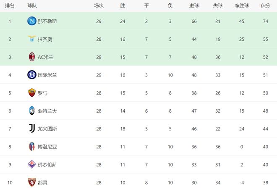Click the Fiorentina purple crest
Viewport: 277px width, 190px height.
[x=31, y=164]
